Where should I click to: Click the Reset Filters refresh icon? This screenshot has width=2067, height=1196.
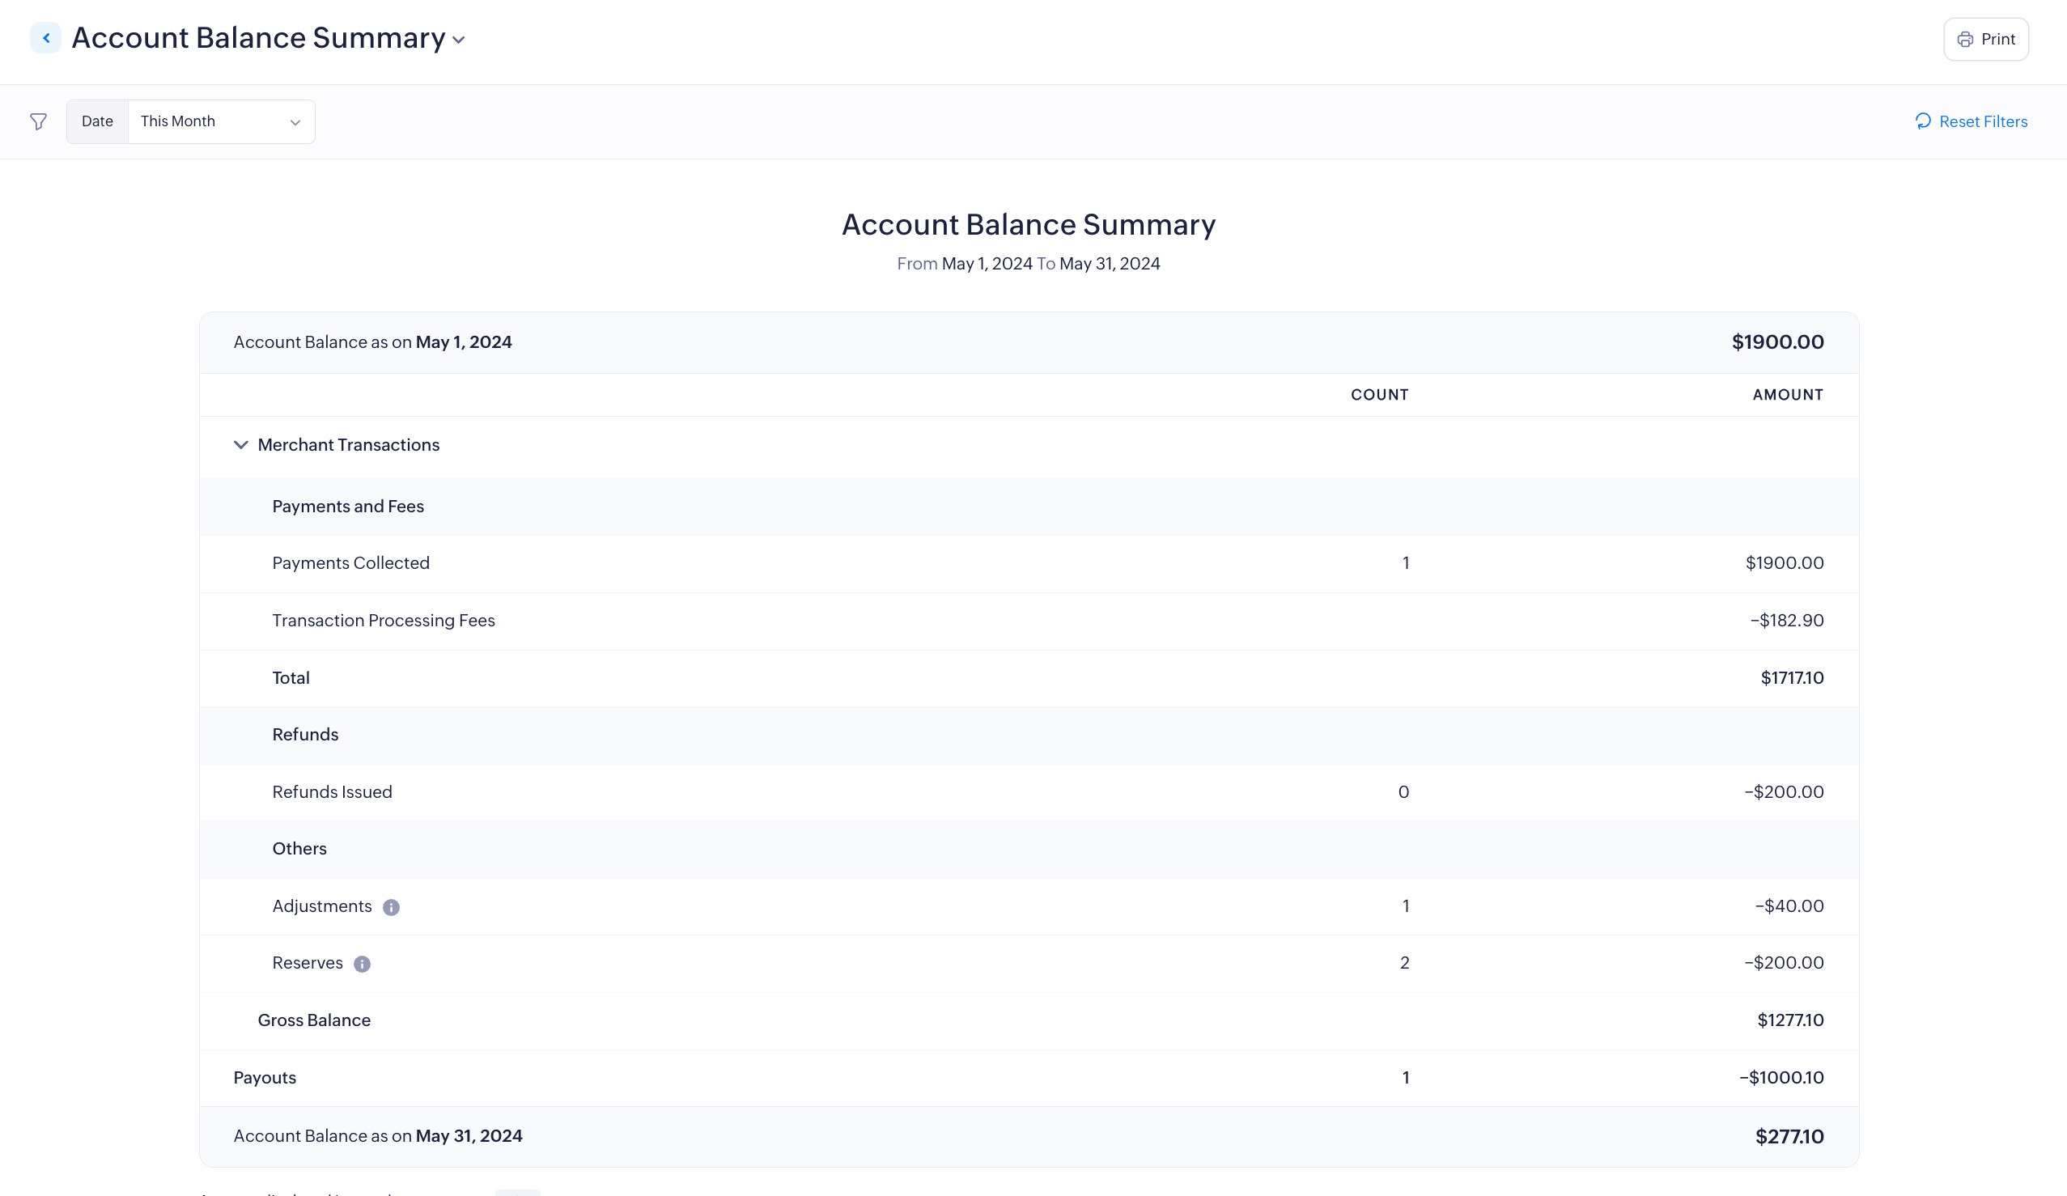coord(1923,121)
